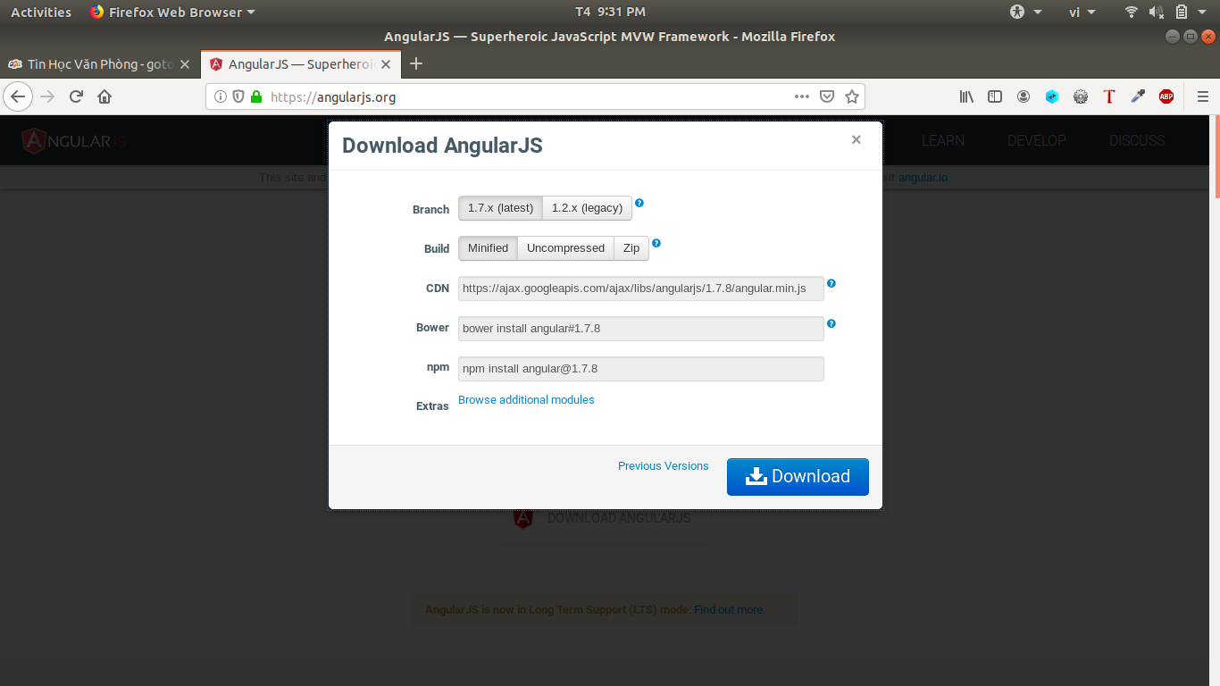Follow the Browse additional modules link
Image resolution: width=1220 pixels, height=686 pixels.
tap(526, 400)
